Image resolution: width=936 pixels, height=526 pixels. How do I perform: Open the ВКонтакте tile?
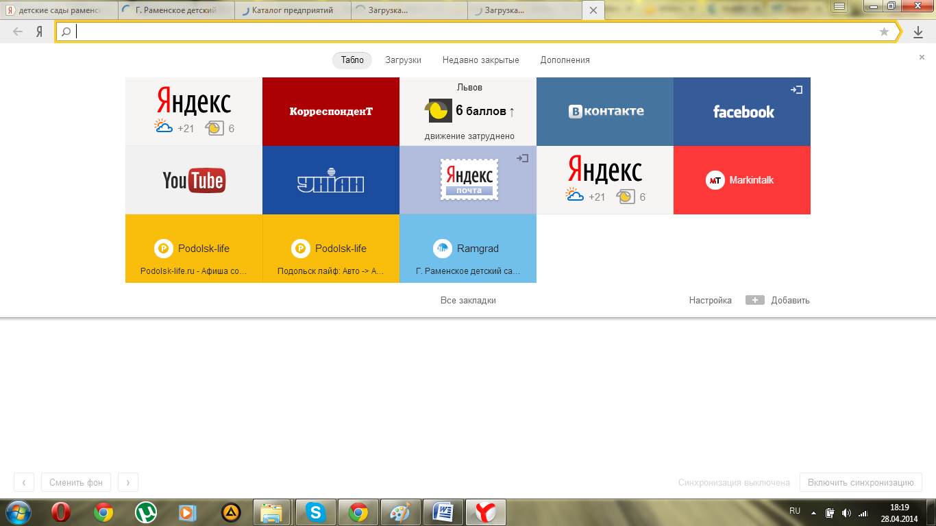605,112
